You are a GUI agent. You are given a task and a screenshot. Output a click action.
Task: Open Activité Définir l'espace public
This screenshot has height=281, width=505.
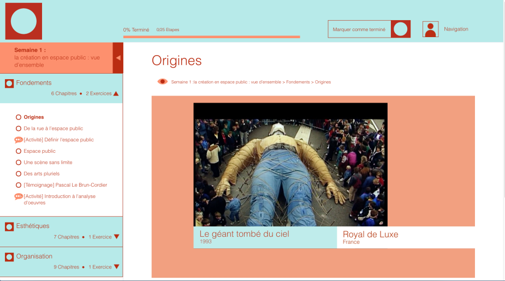[x=58, y=140]
